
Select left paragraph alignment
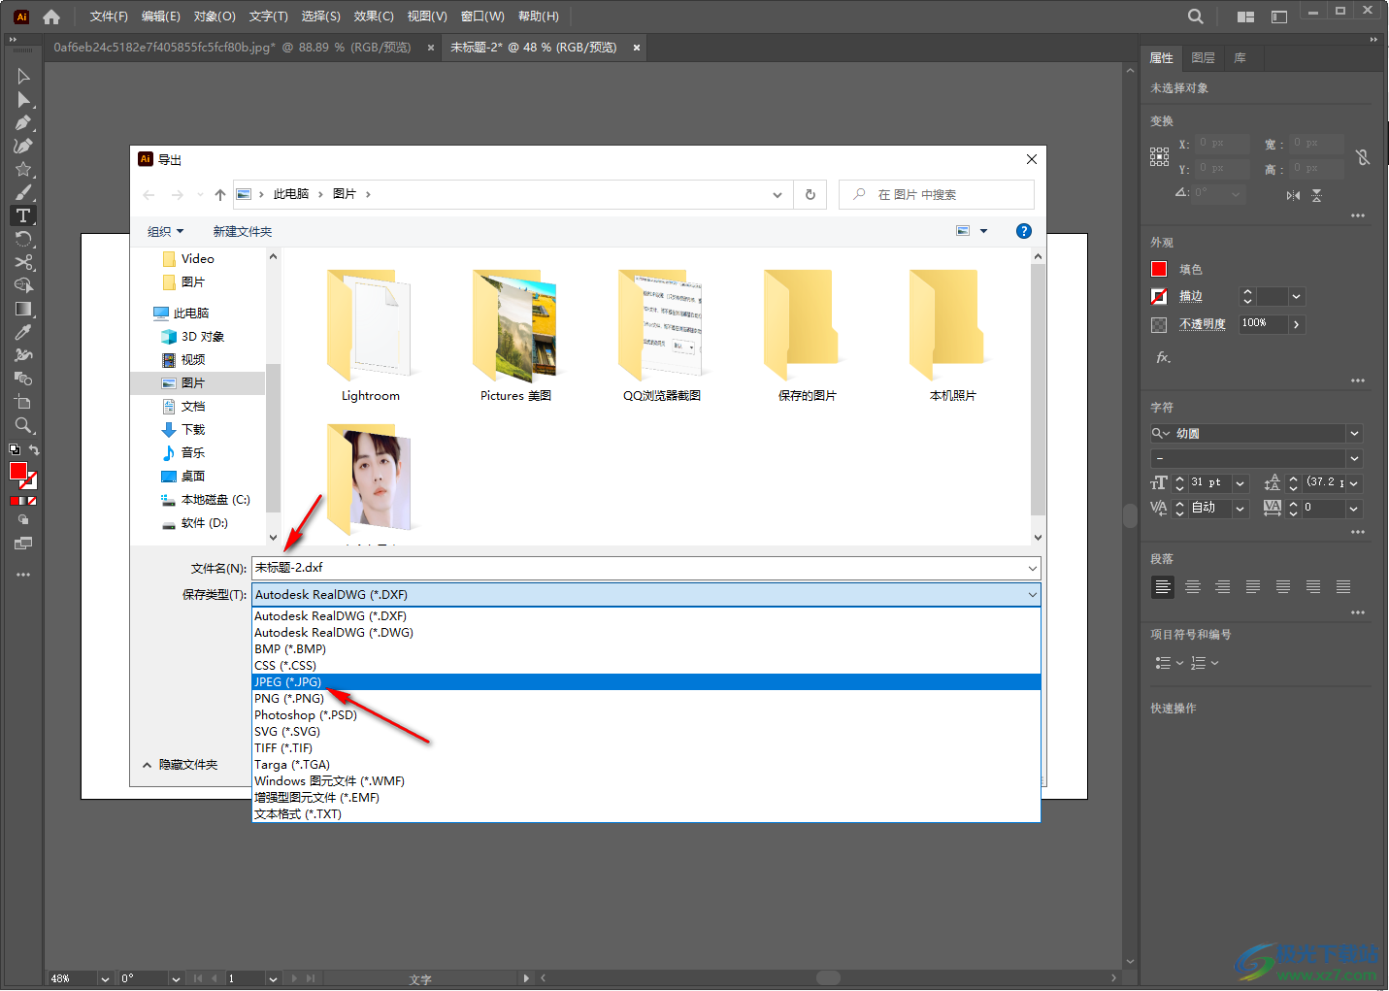coord(1162,587)
